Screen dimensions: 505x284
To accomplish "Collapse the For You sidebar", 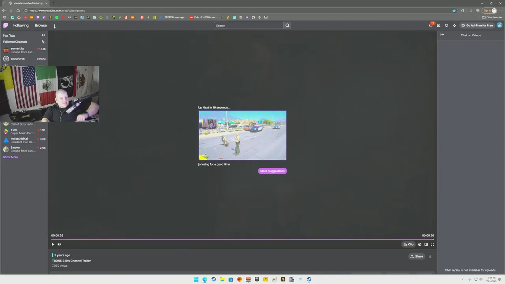I will [43, 35].
